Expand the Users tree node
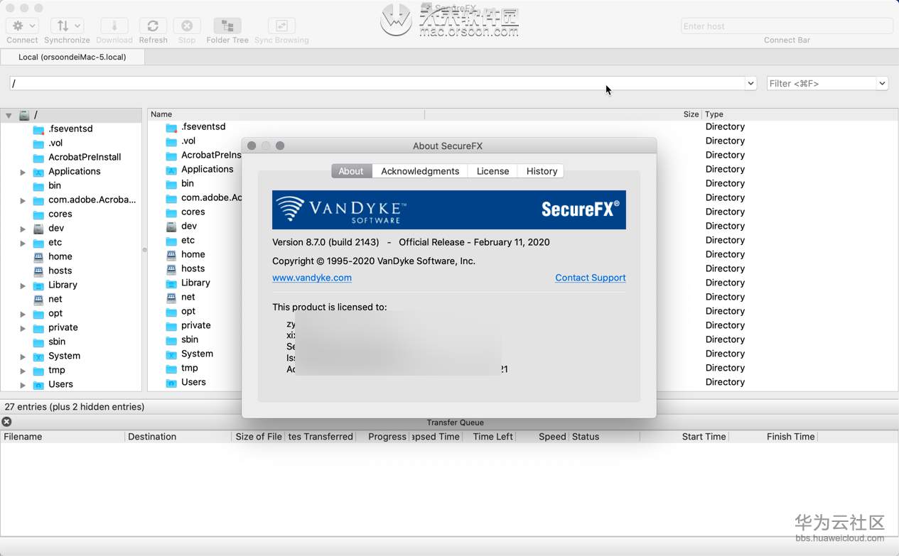 tap(23, 385)
